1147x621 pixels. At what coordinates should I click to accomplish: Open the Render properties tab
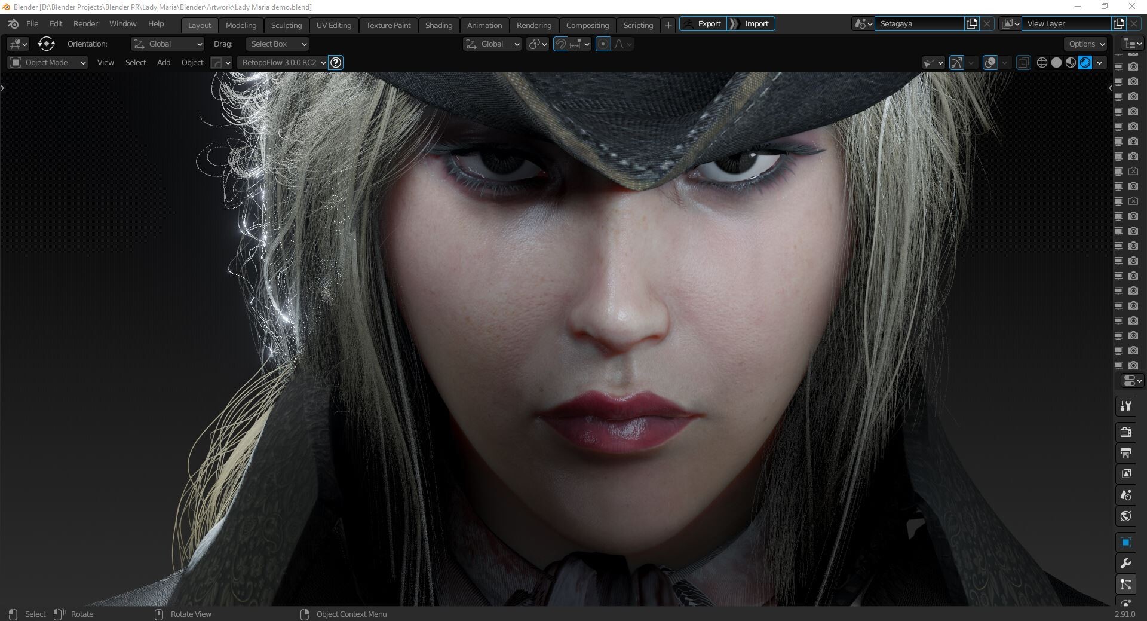pos(1125,432)
